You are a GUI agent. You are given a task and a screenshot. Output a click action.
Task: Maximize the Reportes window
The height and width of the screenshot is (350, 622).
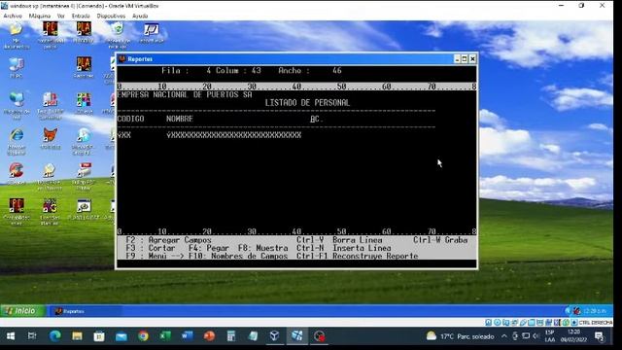click(x=465, y=59)
